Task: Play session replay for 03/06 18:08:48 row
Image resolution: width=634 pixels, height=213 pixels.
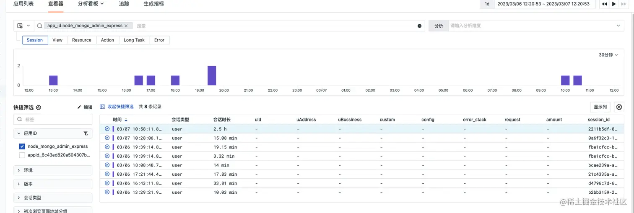Action: pyautogui.click(x=107, y=165)
